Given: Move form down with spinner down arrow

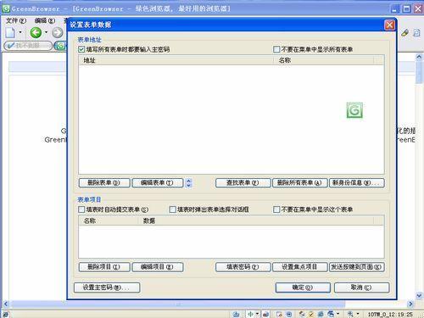Looking at the screenshot, I should pyautogui.click(x=189, y=186).
